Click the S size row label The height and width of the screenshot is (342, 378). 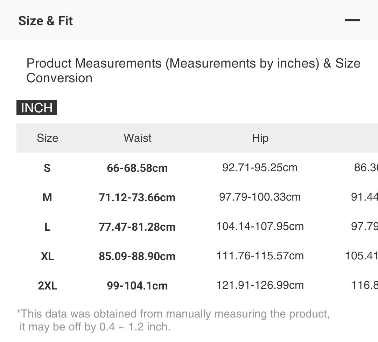pos(47,168)
